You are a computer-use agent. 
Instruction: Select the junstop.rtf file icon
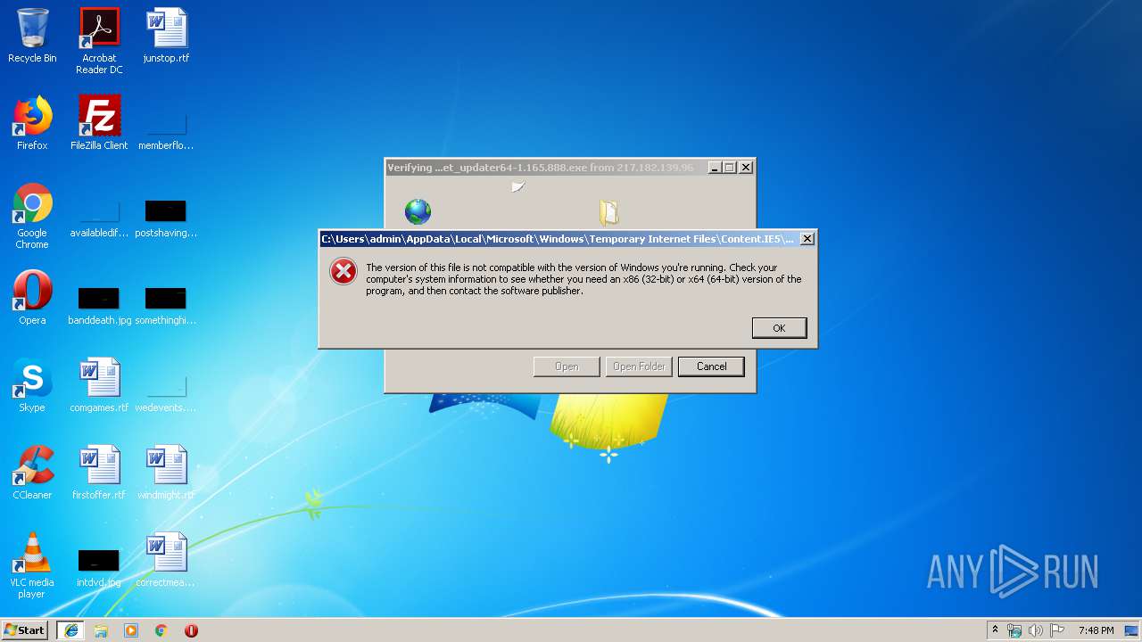coord(166,36)
